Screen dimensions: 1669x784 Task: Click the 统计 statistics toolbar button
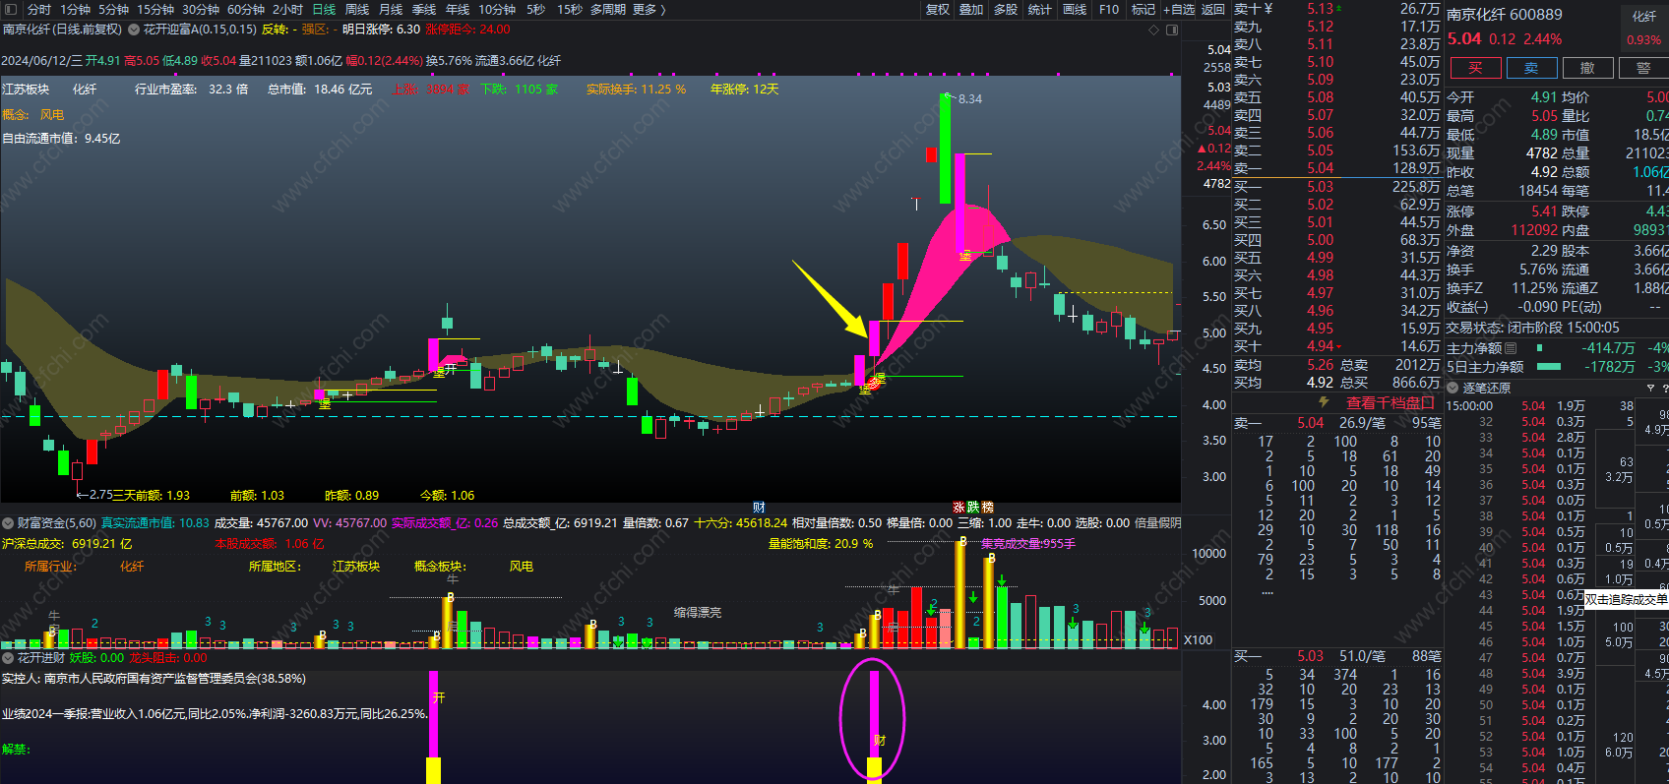tap(1039, 9)
